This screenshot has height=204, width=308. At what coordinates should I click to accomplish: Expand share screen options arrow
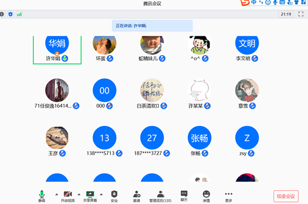pyautogui.click(x=101, y=194)
